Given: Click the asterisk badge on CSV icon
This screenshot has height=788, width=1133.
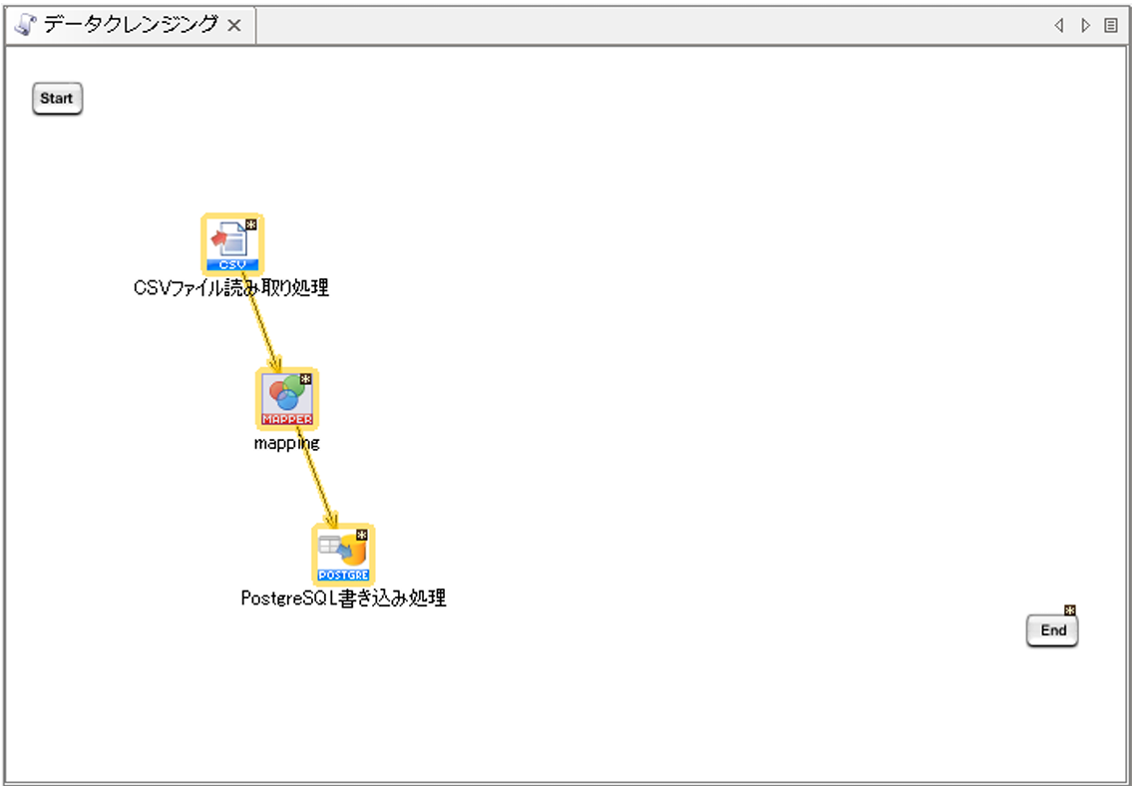Looking at the screenshot, I should [251, 224].
